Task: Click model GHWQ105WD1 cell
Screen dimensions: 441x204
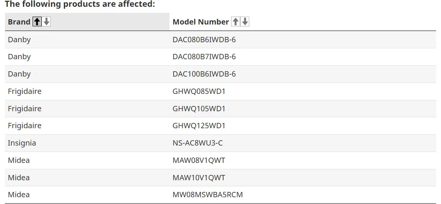Action: (x=199, y=109)
